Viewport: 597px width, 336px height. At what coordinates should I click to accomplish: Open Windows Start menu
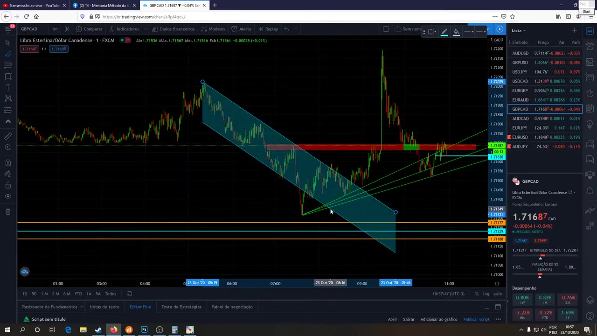click(7, 330)
